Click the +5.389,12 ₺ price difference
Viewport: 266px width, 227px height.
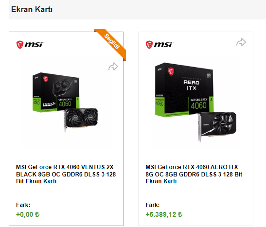point(164,214)
